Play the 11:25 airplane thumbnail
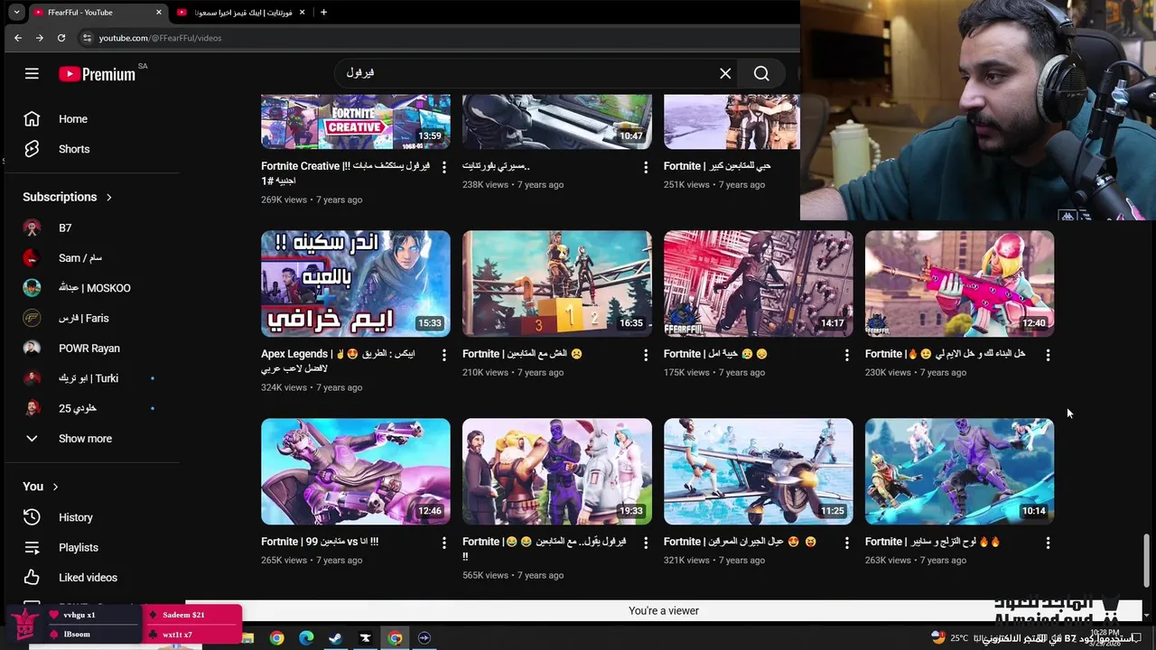This screenshot has height=650, width=1156. 759,471
